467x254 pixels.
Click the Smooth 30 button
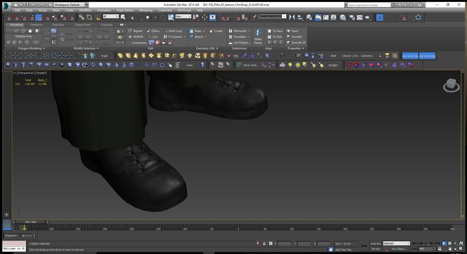[296, 42]
